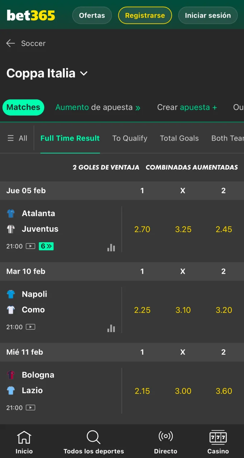
Task: Tap the media icon for Bologna vs Lazio
Action: (30, 408)
